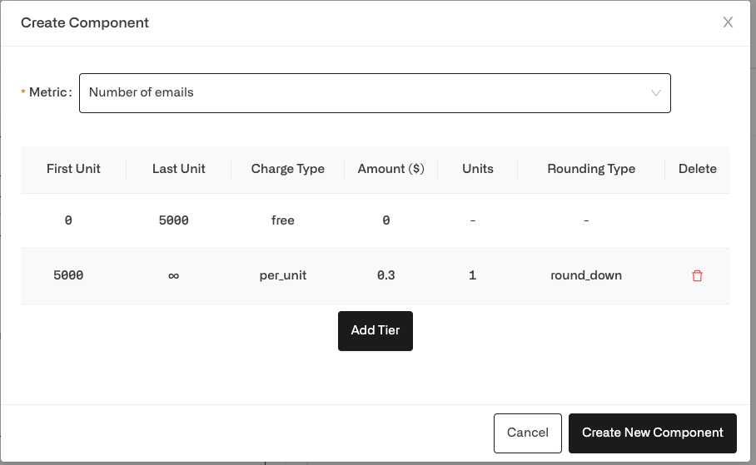This screenshot has height=465, width=756.
Task: Cancel component creation
Action: click(528, 433)
